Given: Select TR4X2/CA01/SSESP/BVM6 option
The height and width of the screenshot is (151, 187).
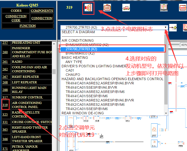Looking at the screenshot, I should tap(87, 109).
